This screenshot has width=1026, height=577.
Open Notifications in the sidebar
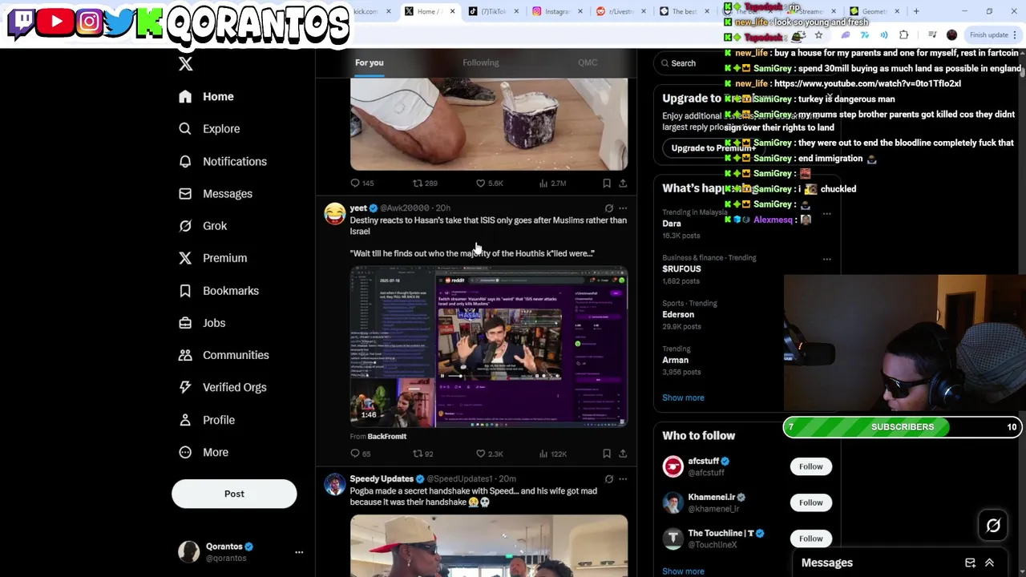(x=223, y=161)
